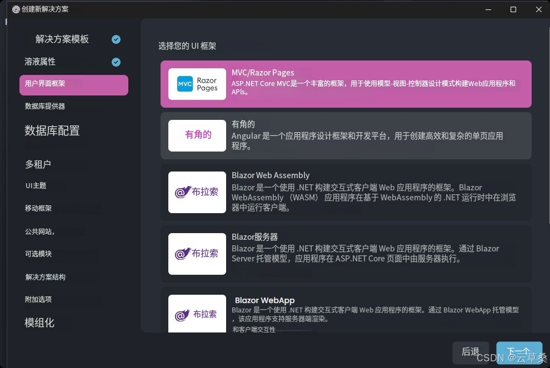
Task: Click the checkmark beside 溶液属性
Action: 116,62
